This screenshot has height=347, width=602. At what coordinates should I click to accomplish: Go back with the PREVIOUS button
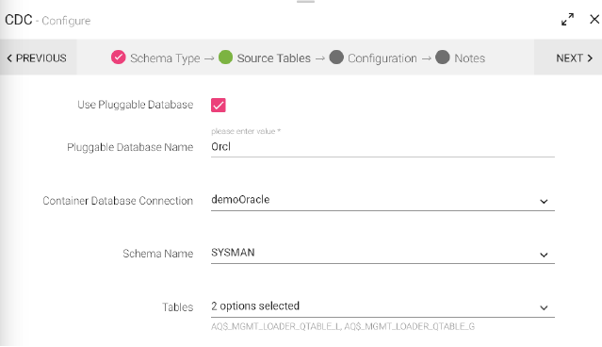coord(38,58)
